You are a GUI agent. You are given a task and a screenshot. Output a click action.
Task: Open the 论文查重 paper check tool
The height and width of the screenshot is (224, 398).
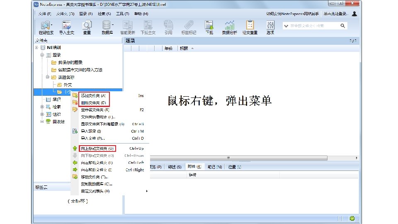pyautogui.click(x=250, y=27)
